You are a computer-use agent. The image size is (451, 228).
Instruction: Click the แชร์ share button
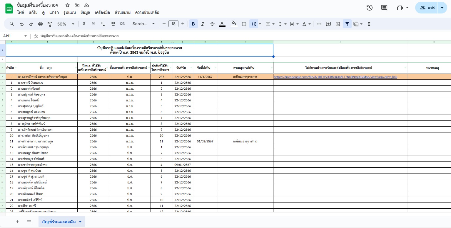[x=428, y=8]
